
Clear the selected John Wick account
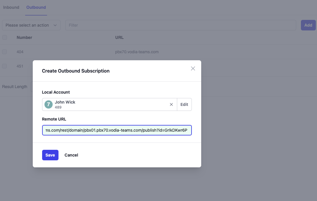click(171, 104)
